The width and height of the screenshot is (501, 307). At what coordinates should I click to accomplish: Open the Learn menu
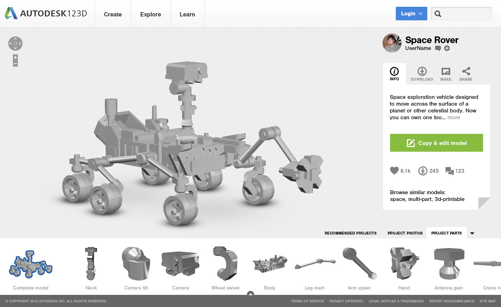[187, 14]
